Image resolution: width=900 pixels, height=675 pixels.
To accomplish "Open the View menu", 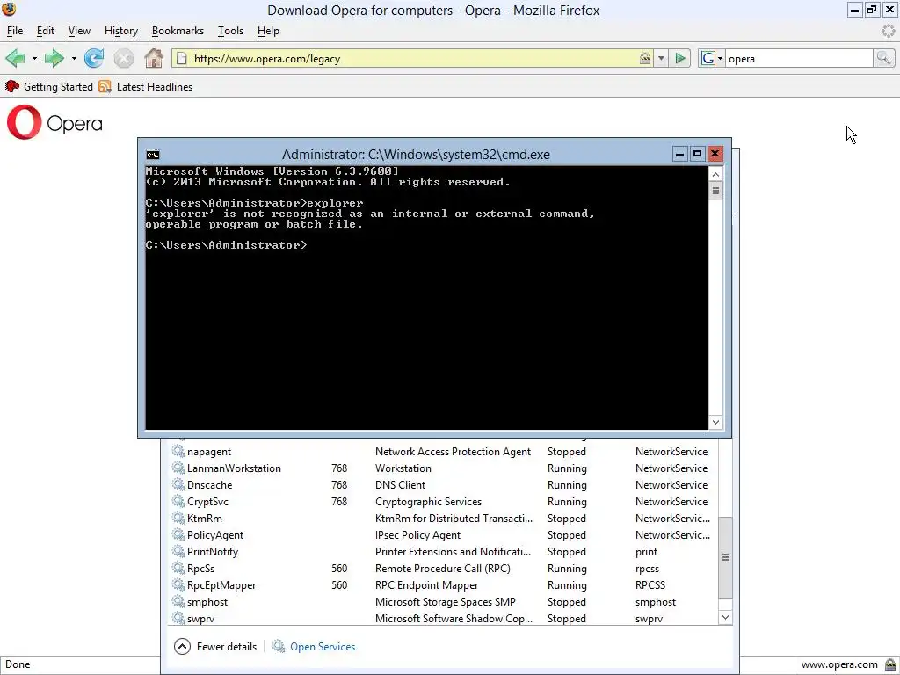I will [x=79, y=31].
